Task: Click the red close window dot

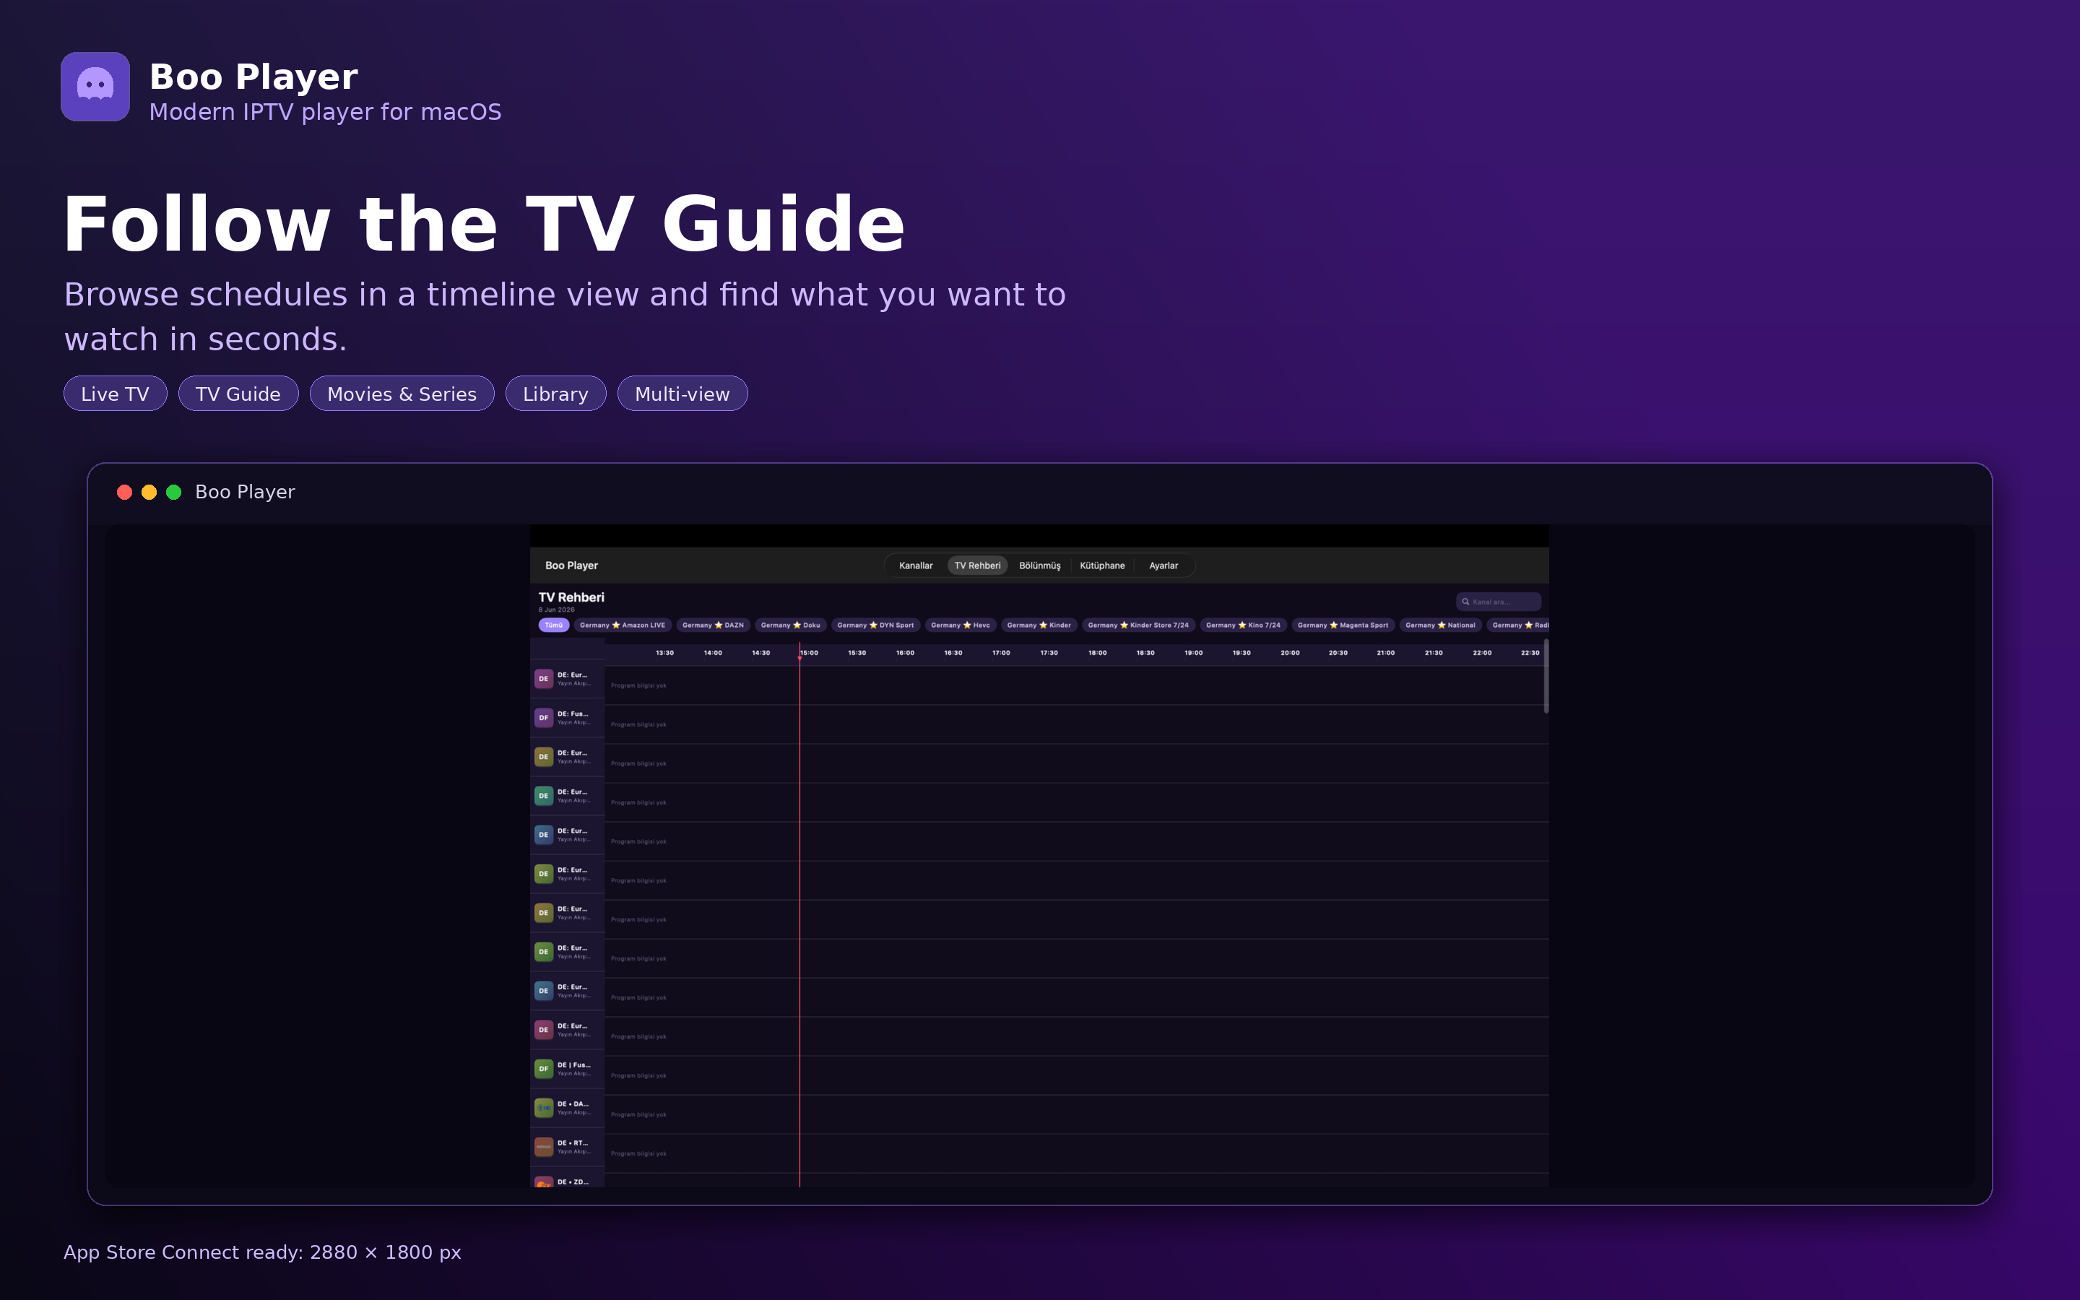Action: click(x=125, y=492)
